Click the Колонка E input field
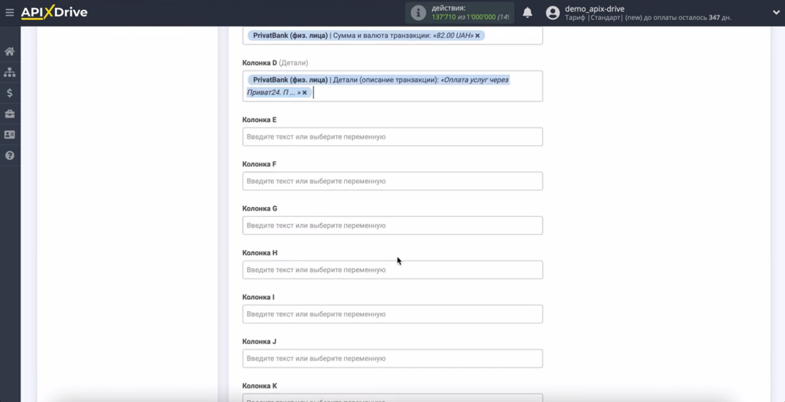Viewport: 785px width, 402px height. [x=392, y=137]
